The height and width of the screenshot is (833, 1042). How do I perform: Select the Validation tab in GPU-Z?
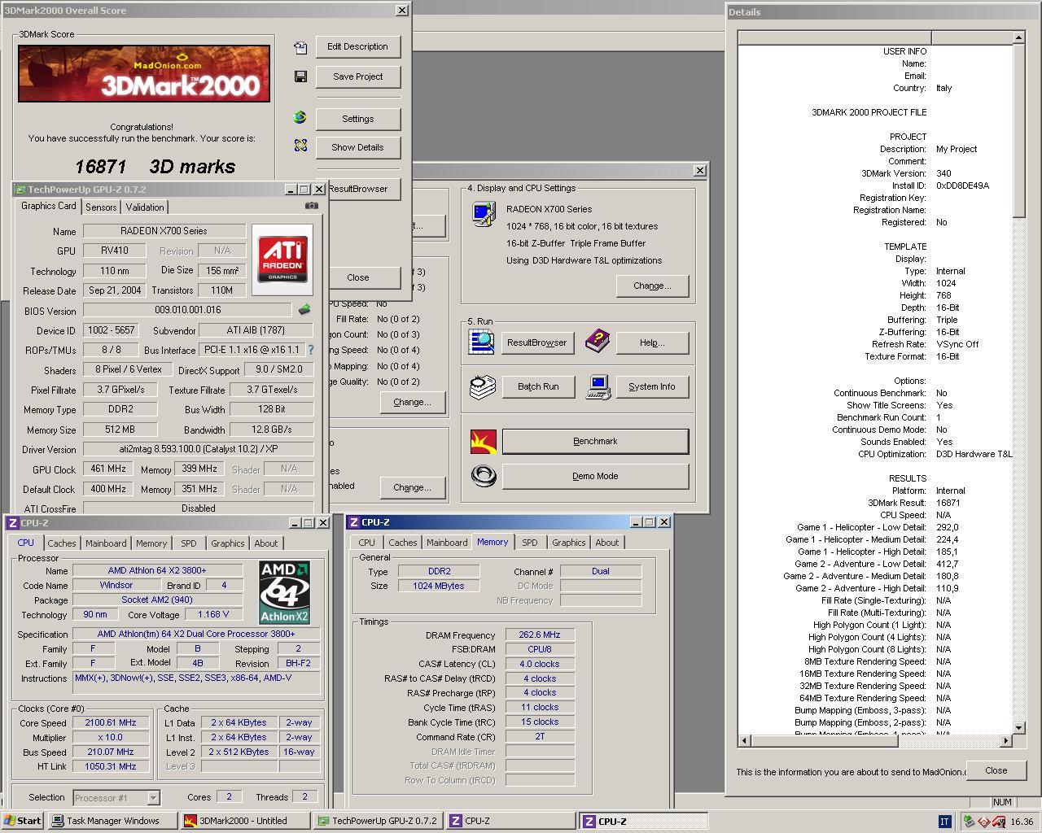[x=145, y=207]
